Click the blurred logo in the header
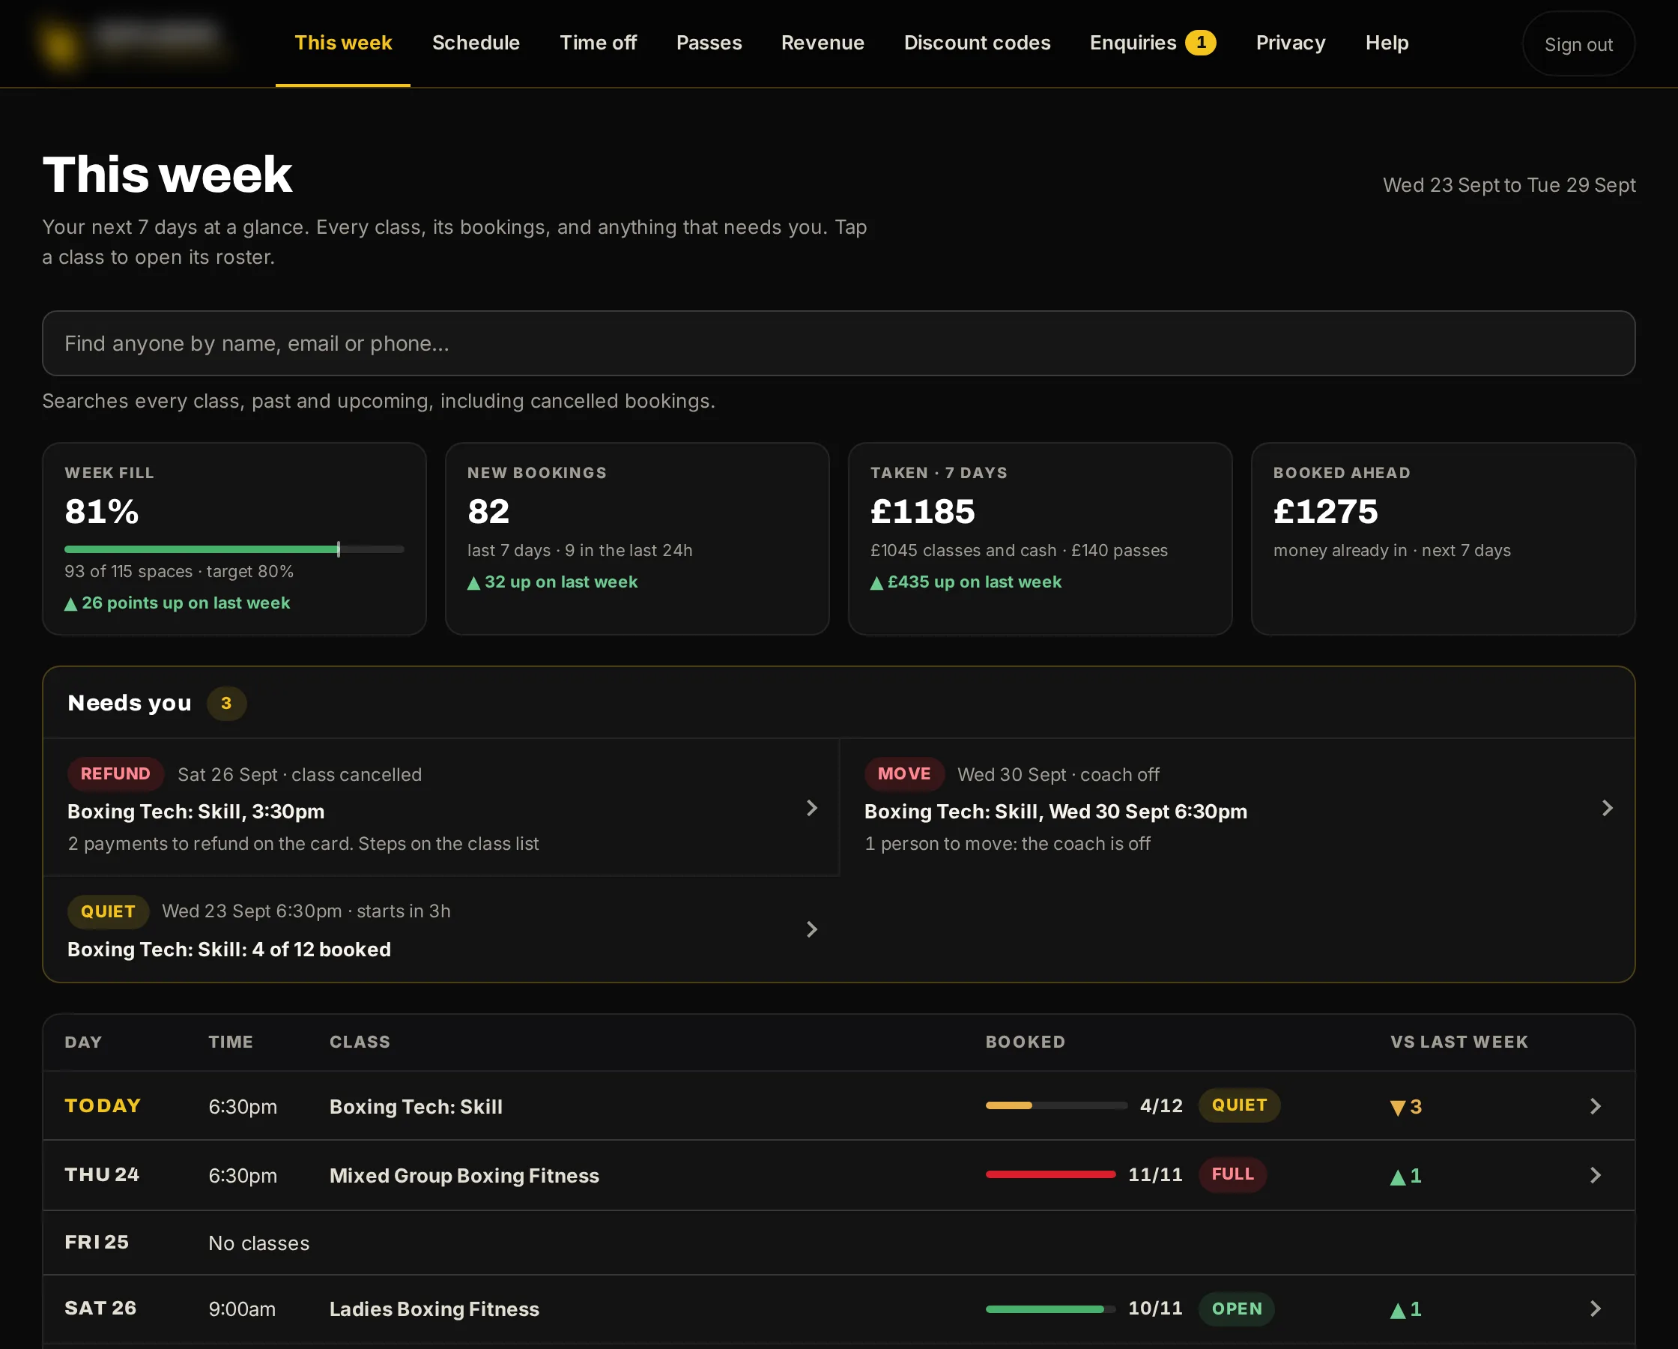 133,43
